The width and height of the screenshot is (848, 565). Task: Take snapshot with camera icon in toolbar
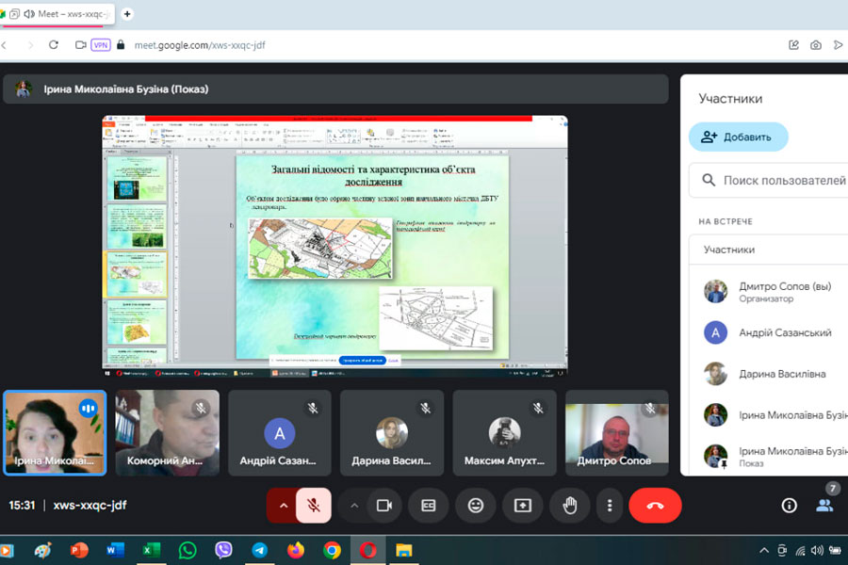coord(816,45)
